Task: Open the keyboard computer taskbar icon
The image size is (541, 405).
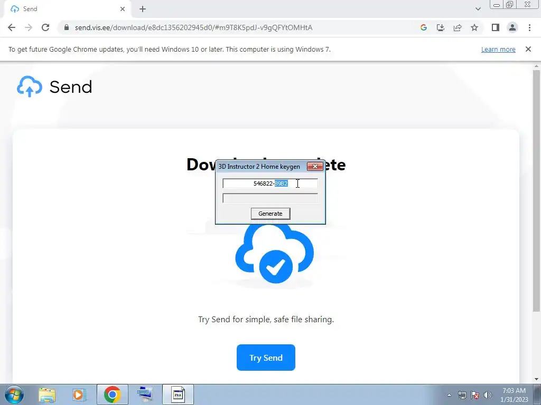Action: 145,394
